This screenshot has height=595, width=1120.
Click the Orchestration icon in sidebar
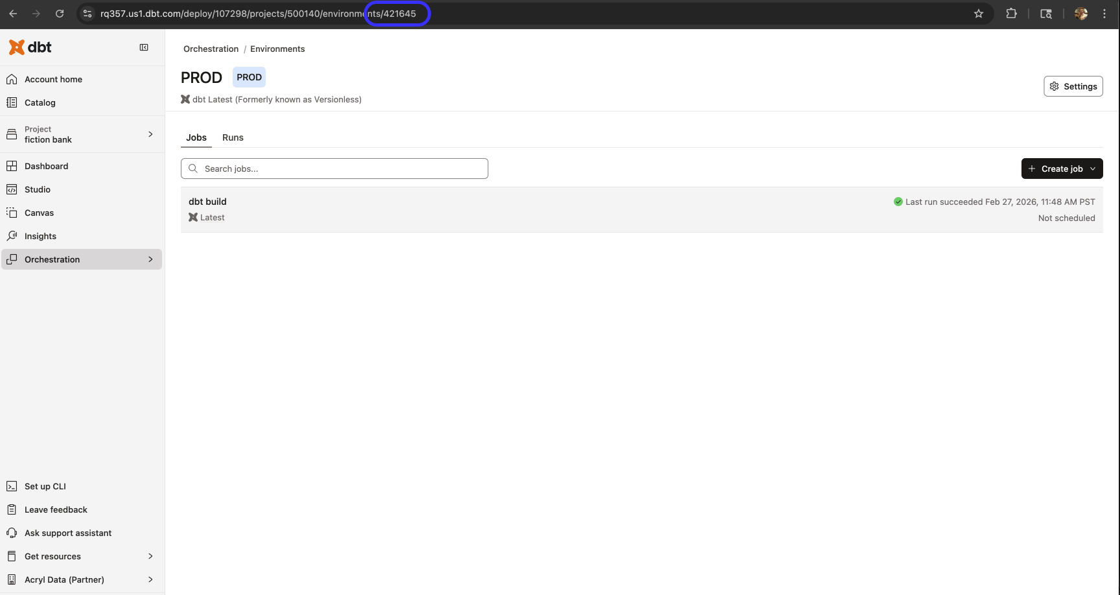(x=12, y=259)
